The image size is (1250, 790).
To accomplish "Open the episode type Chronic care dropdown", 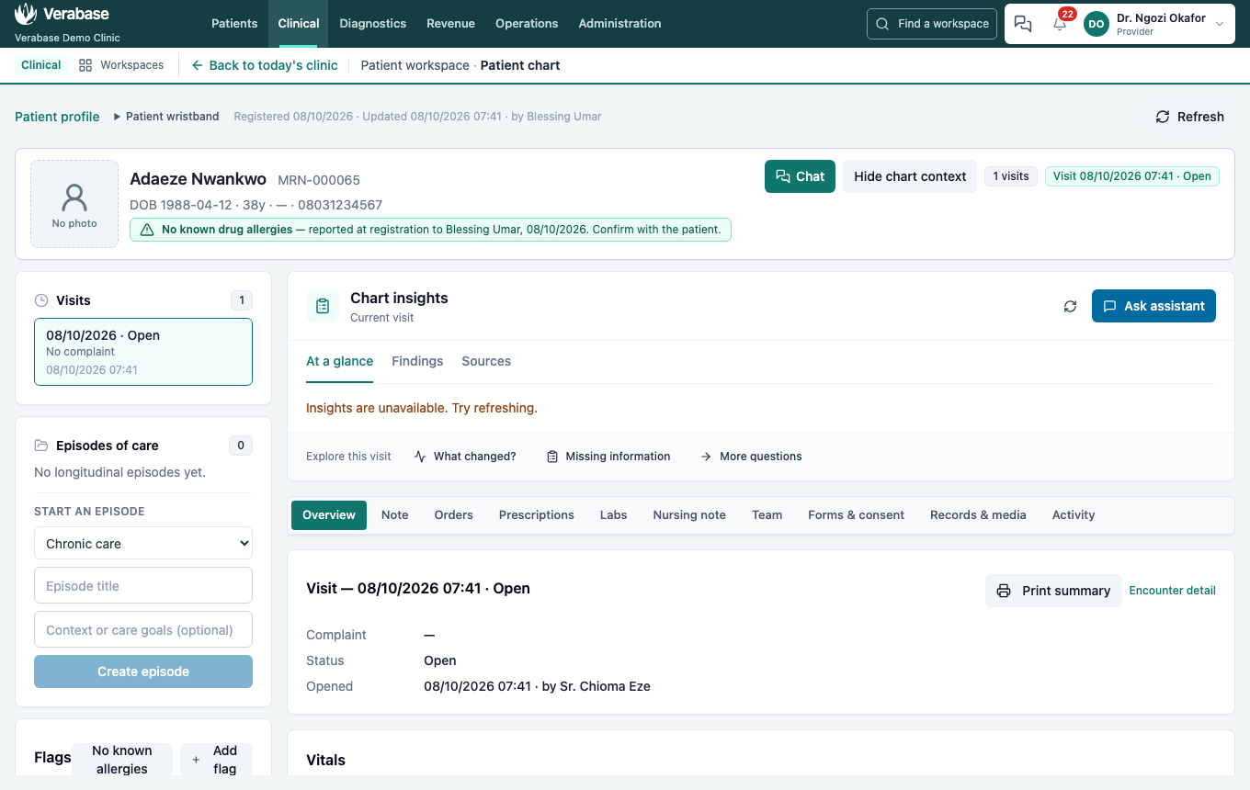I will 143,543.
